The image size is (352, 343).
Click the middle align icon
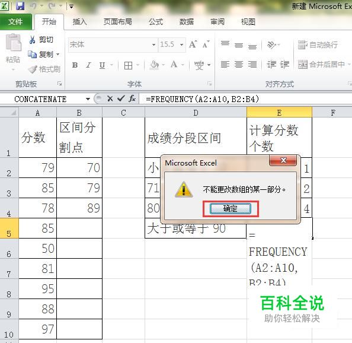click(239, 45)
